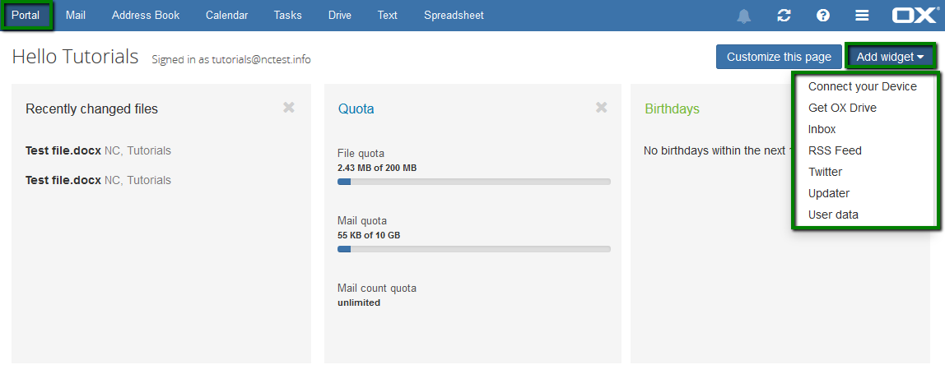Open the hamburger settings menu icon
The image size is (945, 374).
point(862,16)
